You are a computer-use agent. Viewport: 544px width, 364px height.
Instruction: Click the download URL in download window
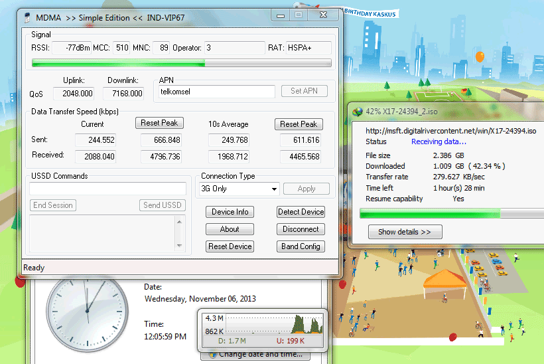coord(450,131)
